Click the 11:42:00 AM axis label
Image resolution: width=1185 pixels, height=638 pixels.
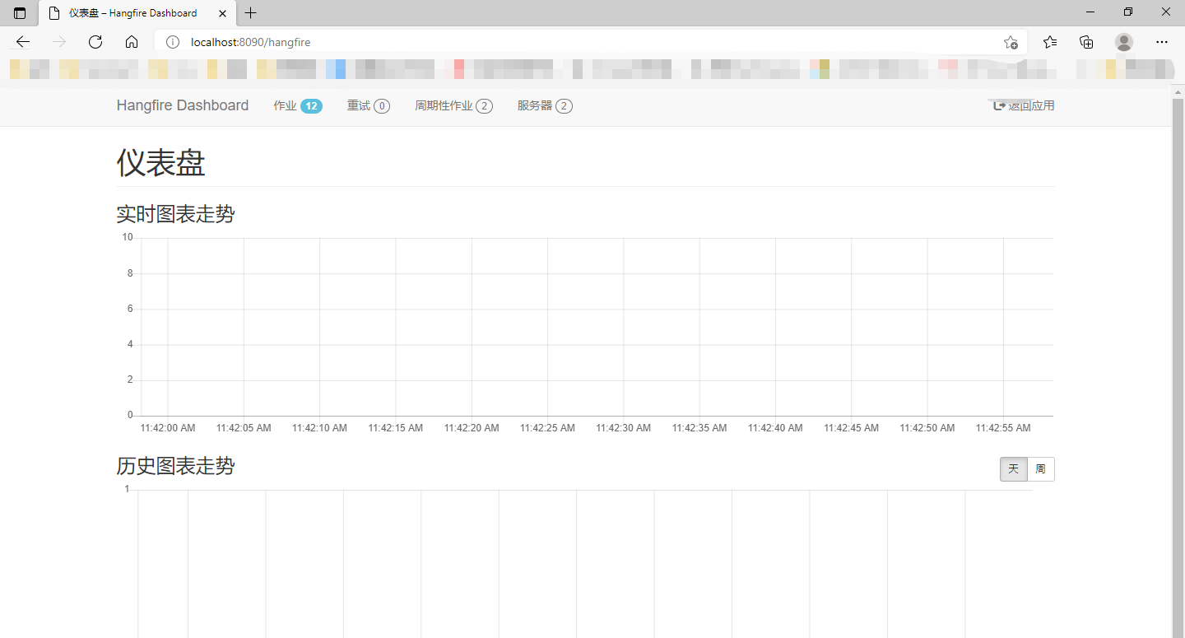(x=168, y=428)
